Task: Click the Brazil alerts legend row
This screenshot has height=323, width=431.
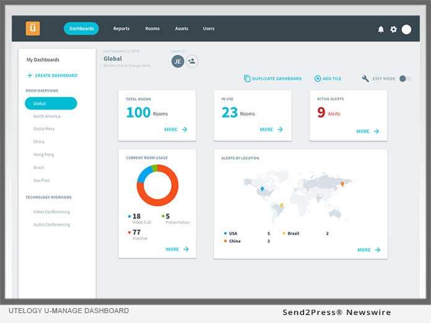Action: pos(306,233)
